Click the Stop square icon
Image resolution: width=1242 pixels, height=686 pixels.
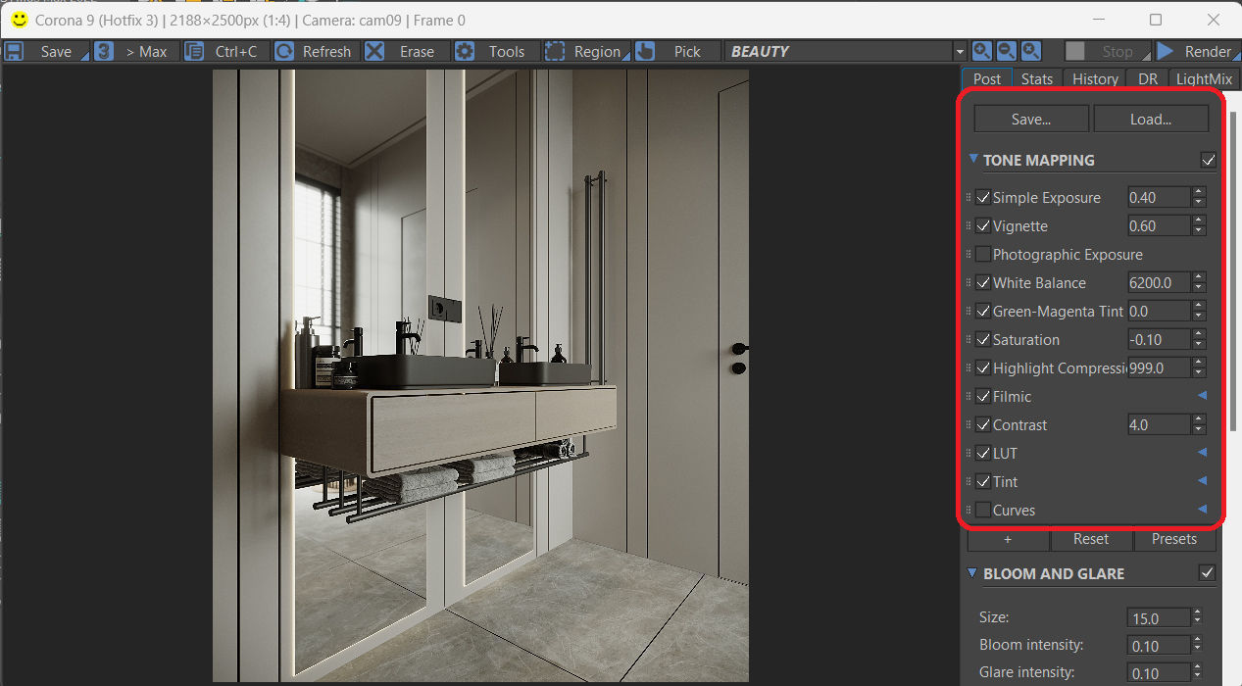1075,51
